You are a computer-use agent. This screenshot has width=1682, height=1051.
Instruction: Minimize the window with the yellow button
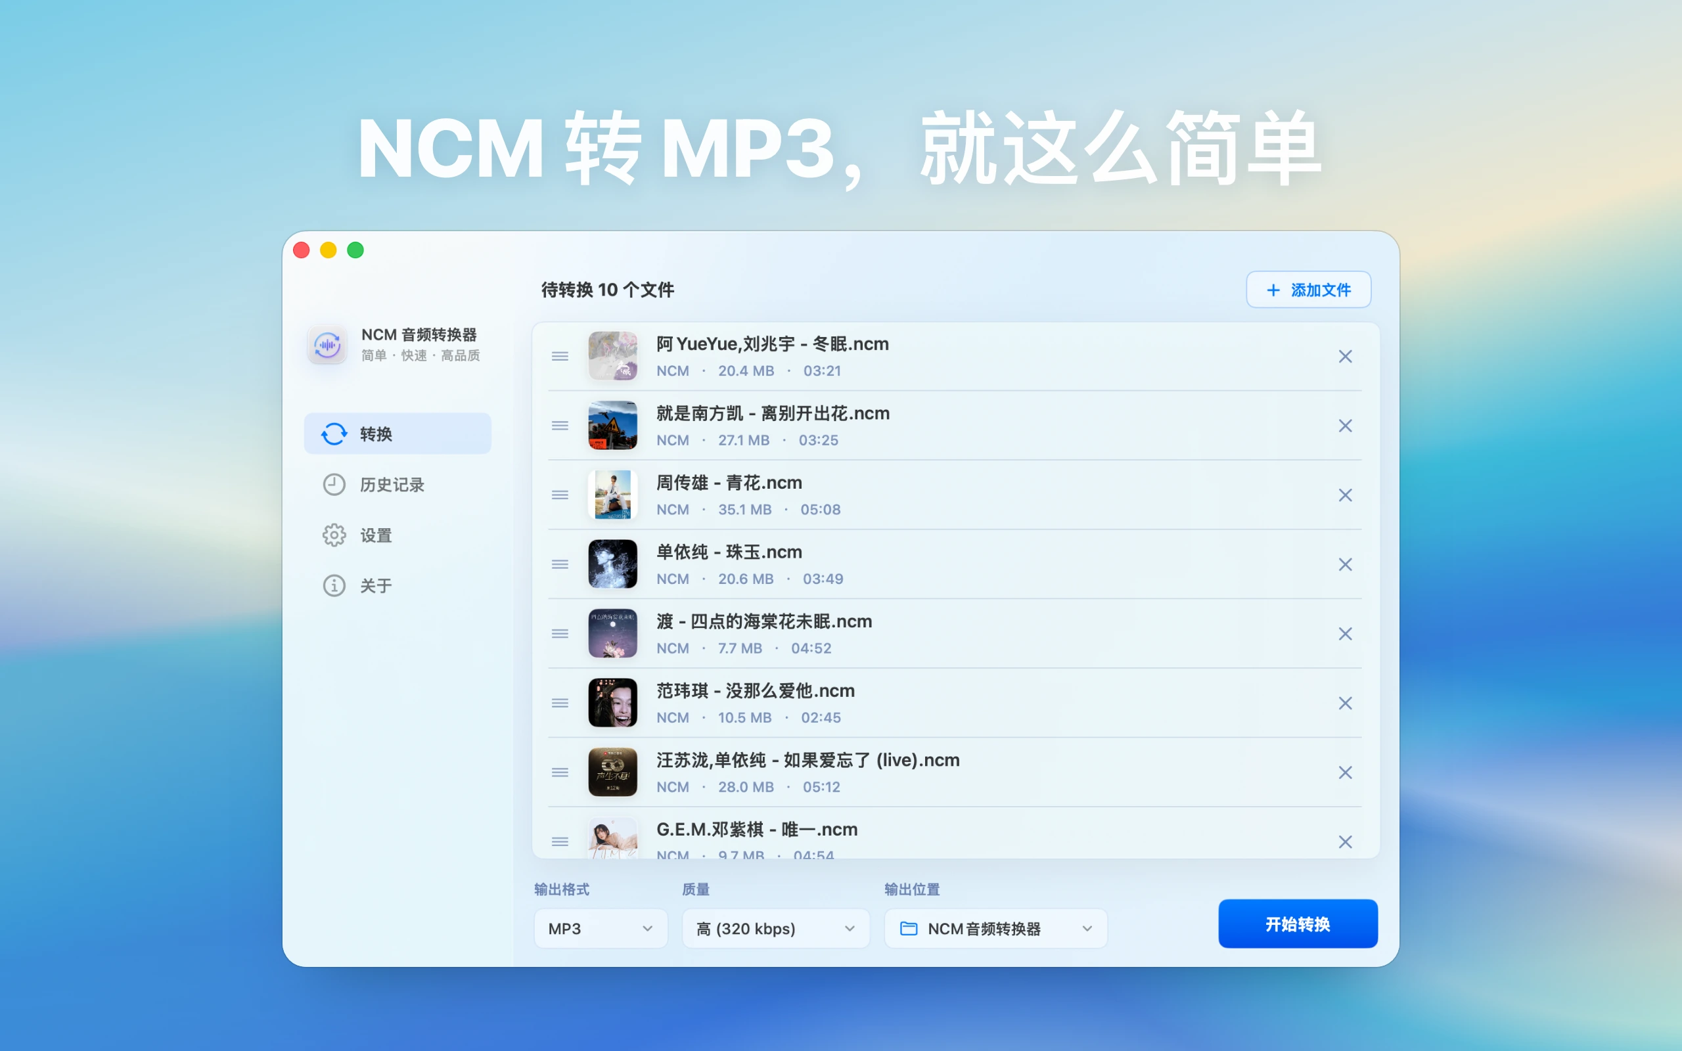[x=328, y=250]
